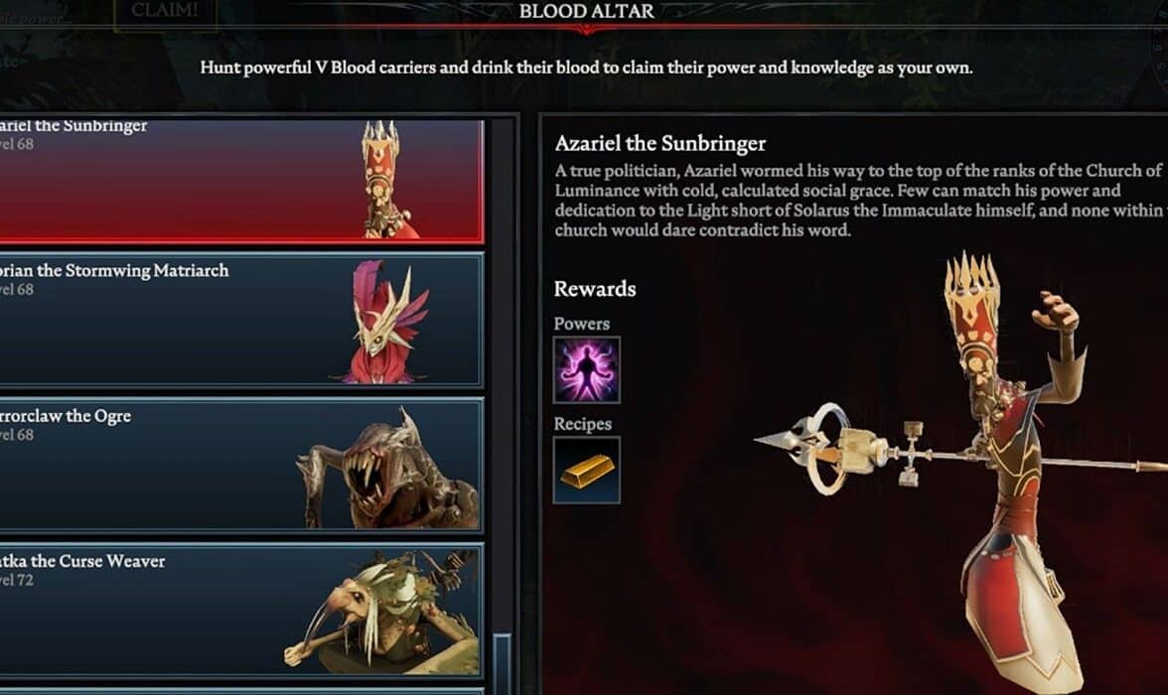The width and height of the screenshot is (1168, 695).
Task: Click Azariel's crowned portrait in the list
Action: pos(385,181)
